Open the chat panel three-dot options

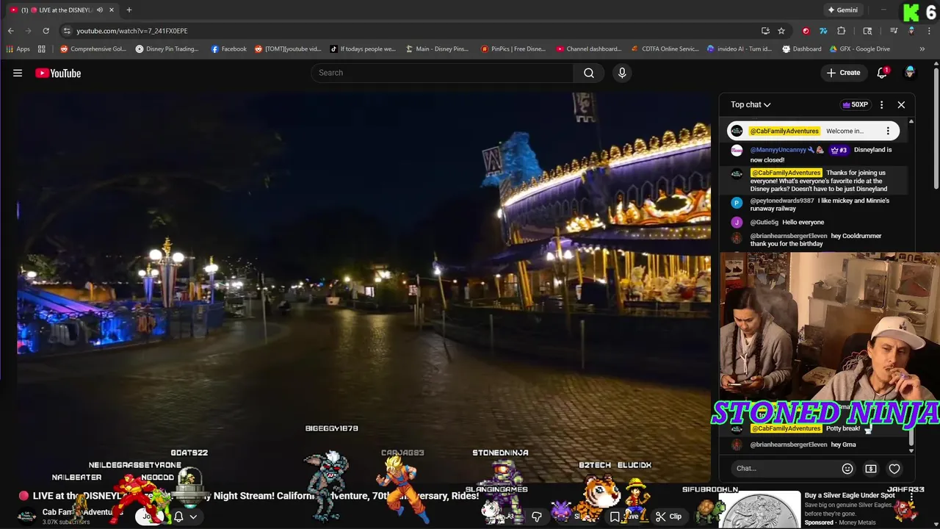881,104
